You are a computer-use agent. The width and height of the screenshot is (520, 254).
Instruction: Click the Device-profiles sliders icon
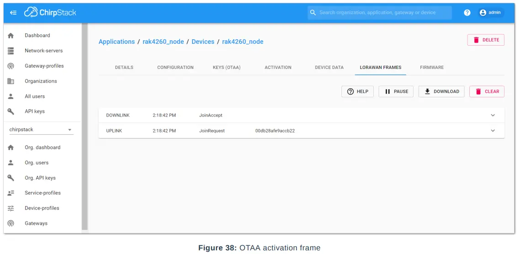(x=11, y=208)
